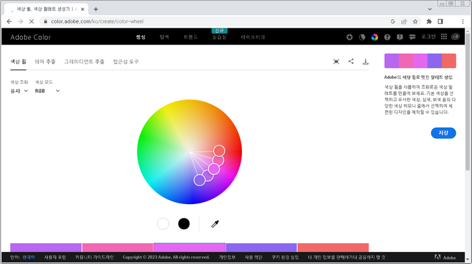Click the Google icon in address bar
Viewport: 472px width, 264px height.
pos(392,22)
